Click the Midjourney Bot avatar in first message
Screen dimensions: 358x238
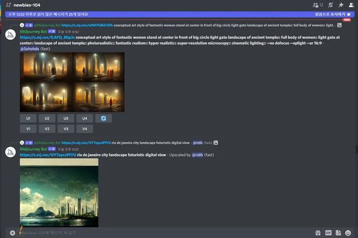point(10,35)
